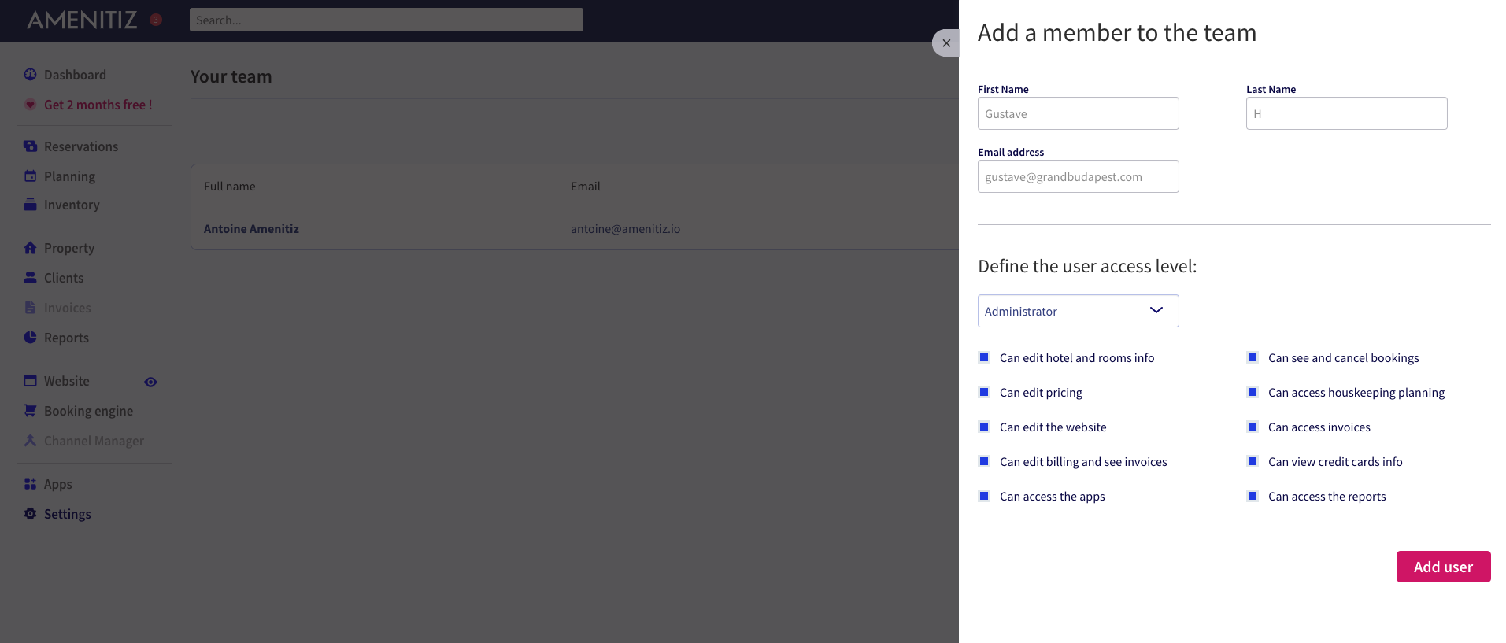Viewport: 1506px width, 643px height.
Task: Click the Settings gear icon
Action: pos(30,514)
